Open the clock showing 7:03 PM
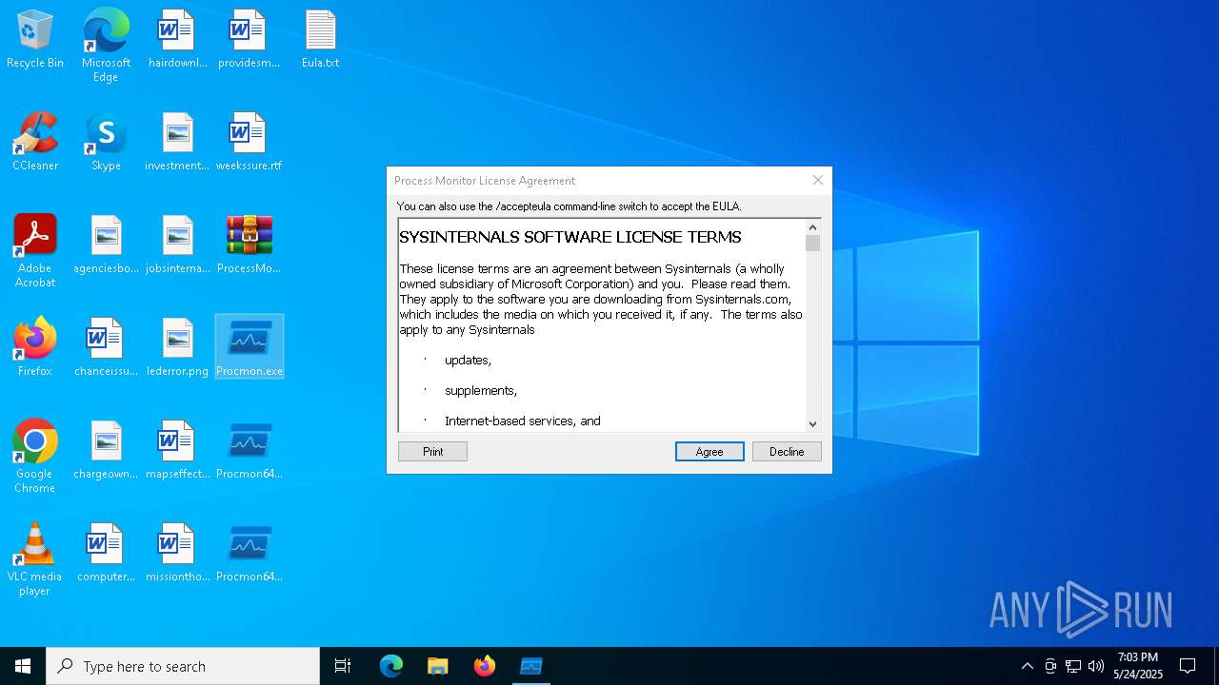Viewport: 1219px width, 685px height. pos(1138,666)
